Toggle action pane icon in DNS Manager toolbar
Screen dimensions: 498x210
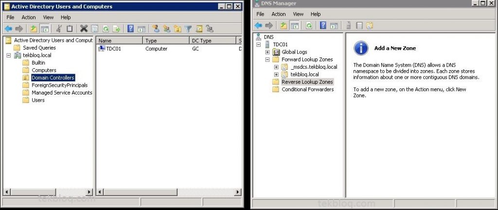334,25
